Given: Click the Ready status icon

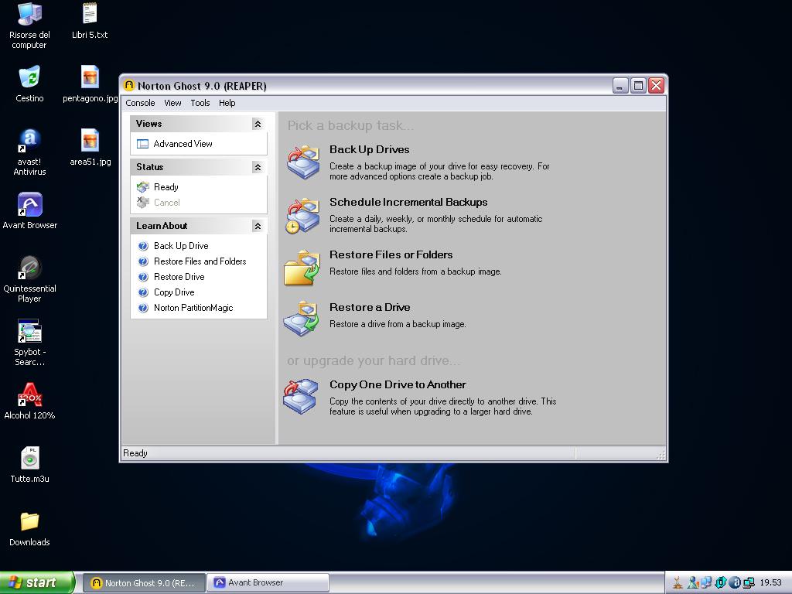Looking at the screenshot, I should point(143,187).
